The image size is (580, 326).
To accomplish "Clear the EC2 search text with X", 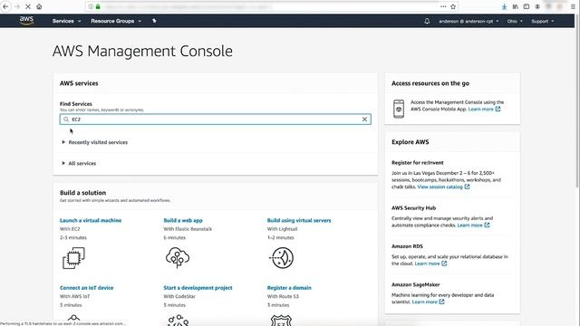I will 364,120.
